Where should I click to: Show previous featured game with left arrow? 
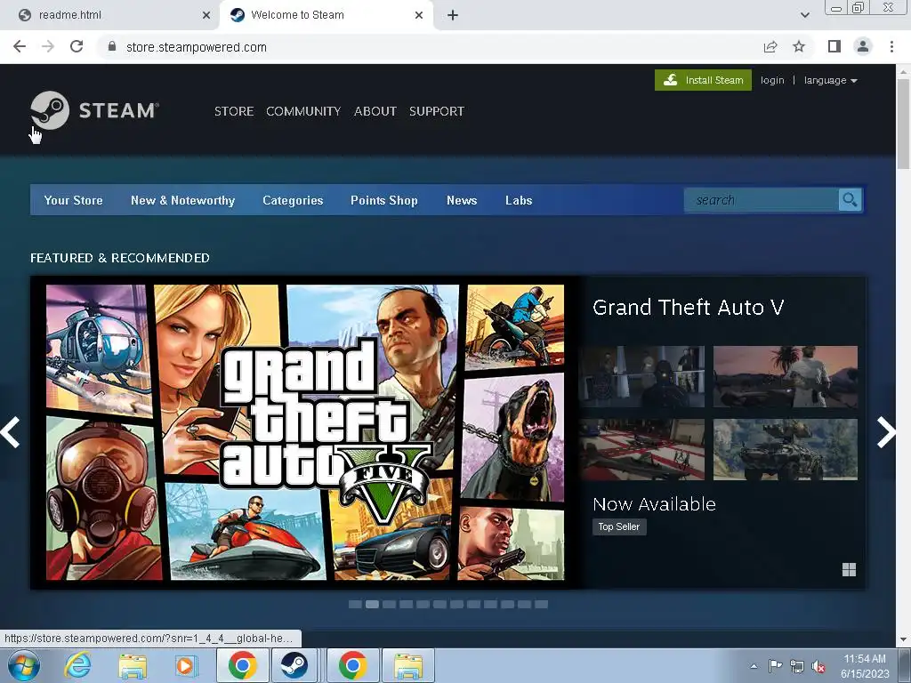pyautogui.click(x=11, y=432)
